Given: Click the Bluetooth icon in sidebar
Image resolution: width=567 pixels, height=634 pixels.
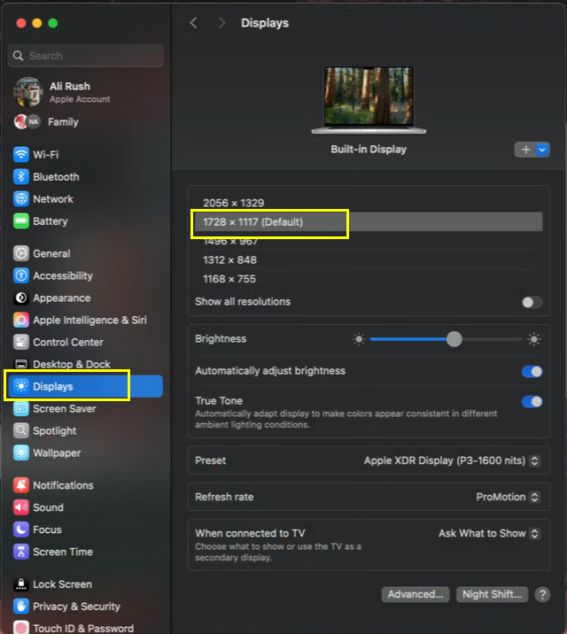Looking at the screenshot, I should click(x=21, y=177).
